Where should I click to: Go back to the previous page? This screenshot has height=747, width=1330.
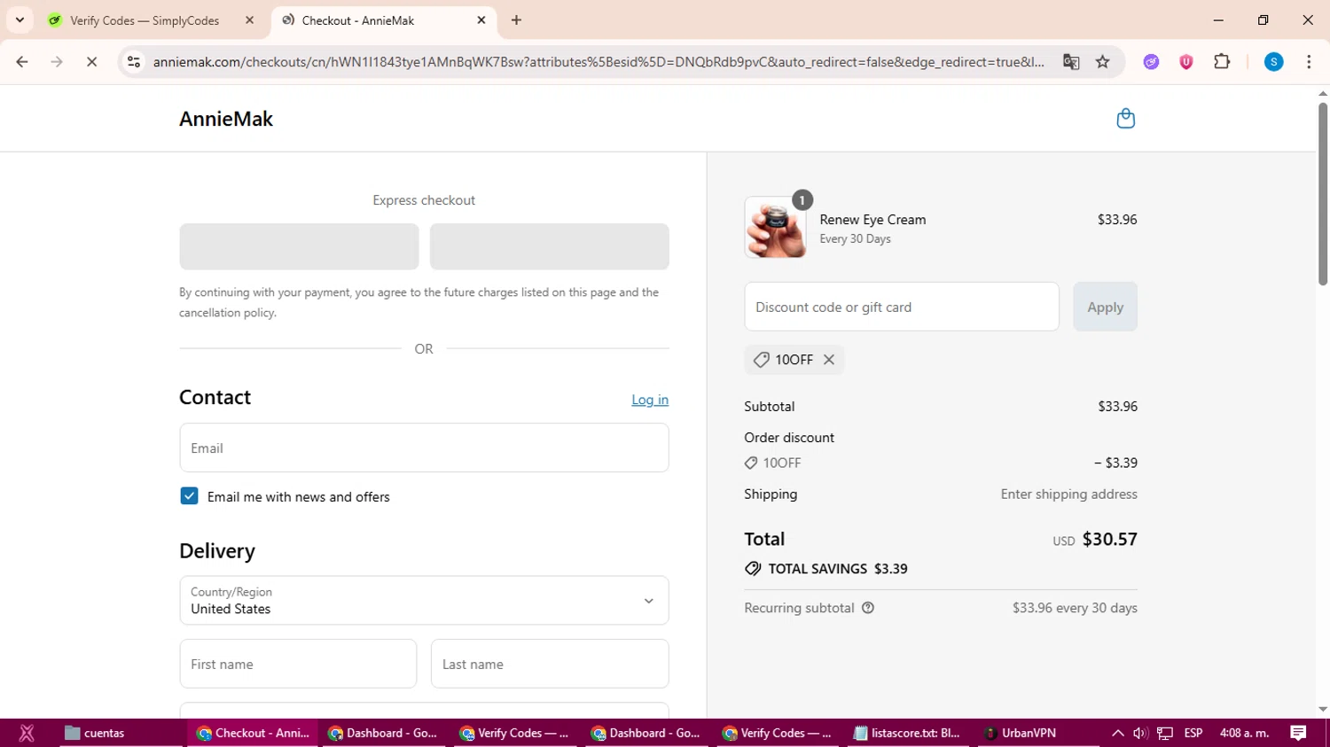coord(22,62)
